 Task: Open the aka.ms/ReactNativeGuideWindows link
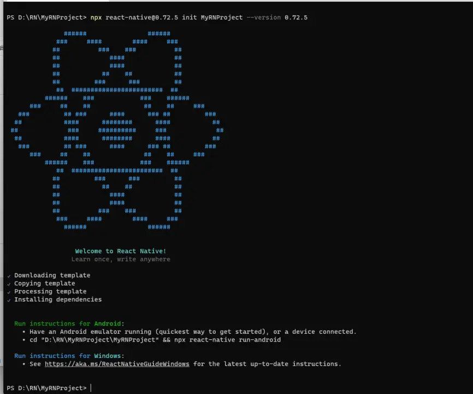point(117,364)
